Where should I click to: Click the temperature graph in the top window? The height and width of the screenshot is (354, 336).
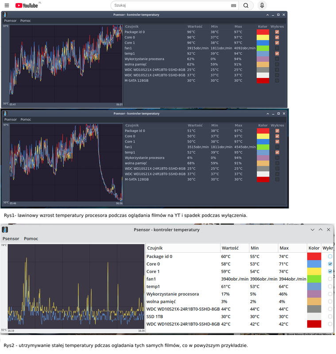tap(66, 64)
